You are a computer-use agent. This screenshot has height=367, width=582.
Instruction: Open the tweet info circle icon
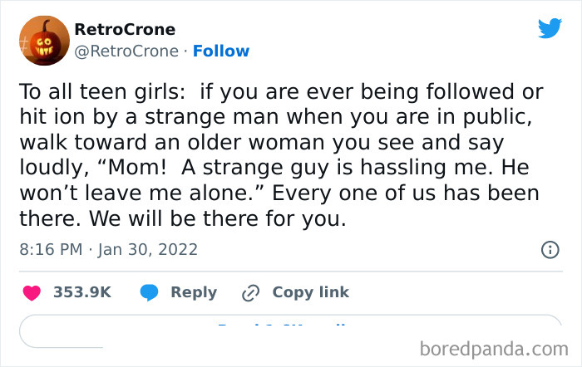[550, 249]
